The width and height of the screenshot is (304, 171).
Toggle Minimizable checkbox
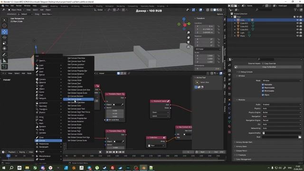[x=263, y=91]
